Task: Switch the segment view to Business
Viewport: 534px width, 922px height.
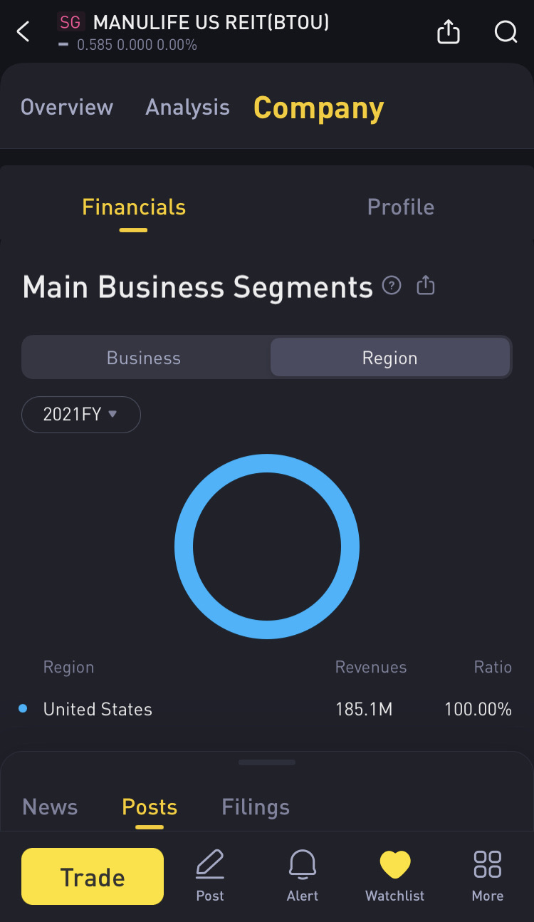Action: (144, 358)
